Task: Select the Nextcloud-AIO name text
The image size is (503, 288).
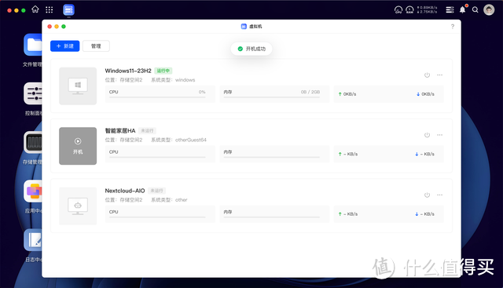Action: [125, 191]
